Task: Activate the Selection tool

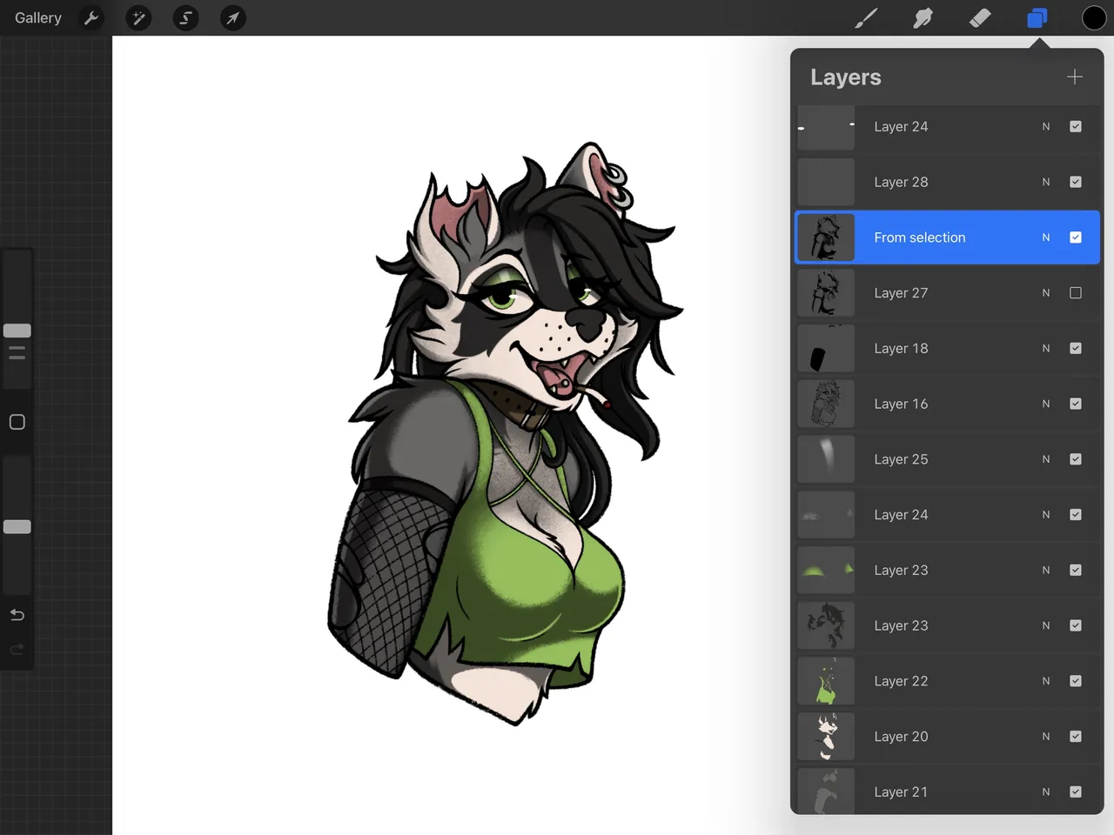Action: pos(185,17)
